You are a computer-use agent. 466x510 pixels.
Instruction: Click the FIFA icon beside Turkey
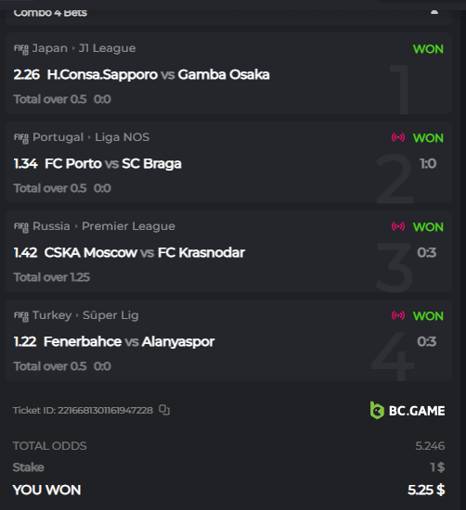pyautogui.click(x=21, y=316)
